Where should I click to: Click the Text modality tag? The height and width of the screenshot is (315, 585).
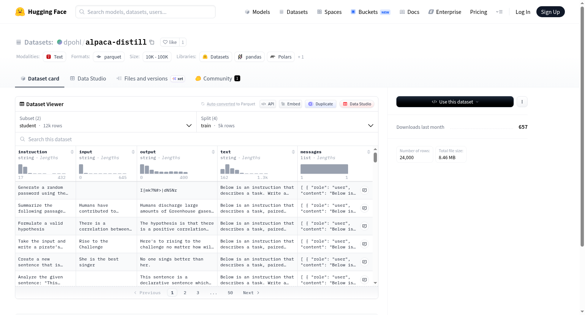point(54,57)
